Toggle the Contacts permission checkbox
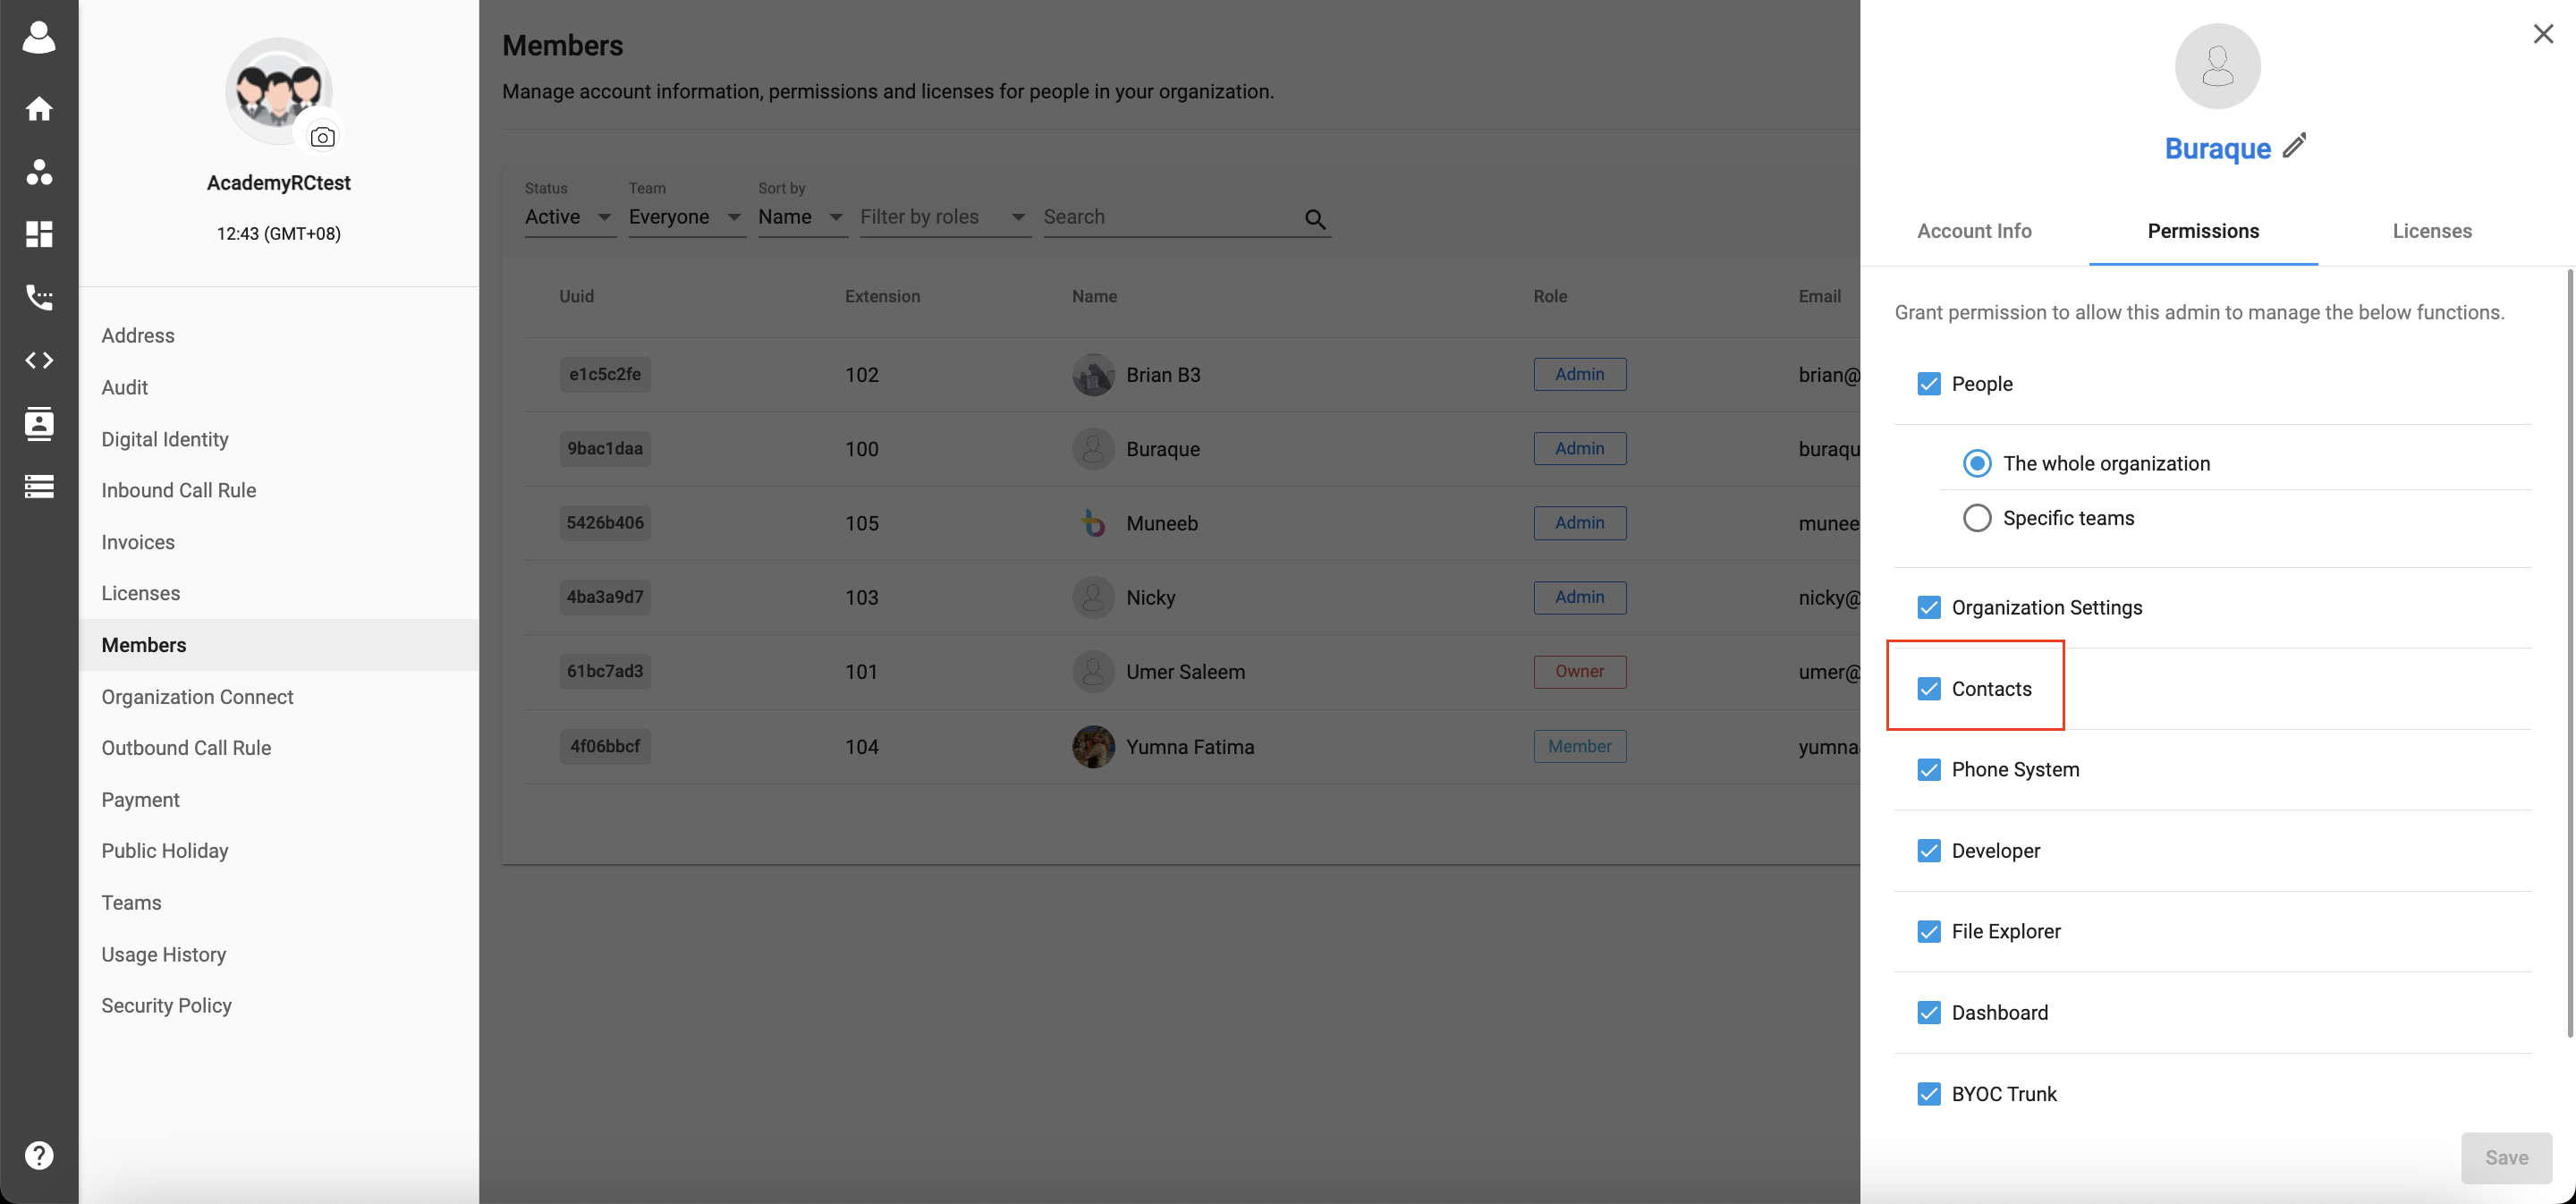Viewport: 2576px width, 1204px height. tap(1929, 689)
